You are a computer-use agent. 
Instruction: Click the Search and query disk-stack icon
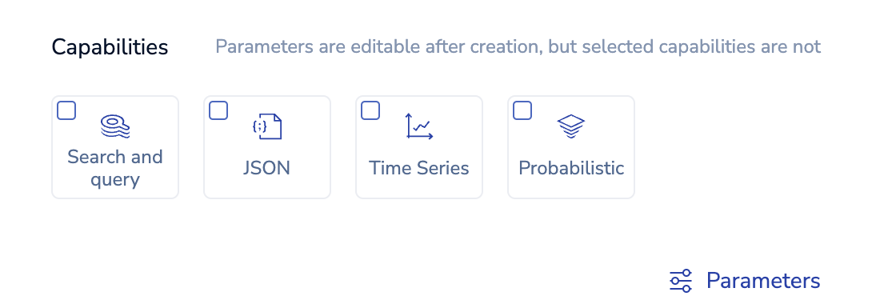115,126
